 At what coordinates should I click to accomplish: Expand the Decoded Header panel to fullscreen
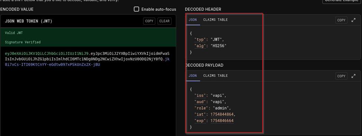[353, 20]
